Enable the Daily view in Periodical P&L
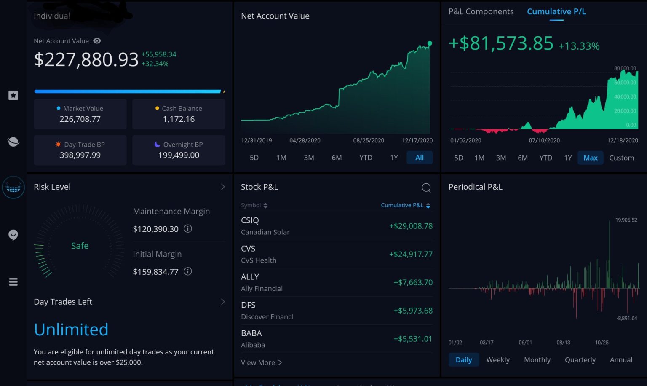Image resolution: width=647 pixels, height=386 pixels. coord(463,359)
